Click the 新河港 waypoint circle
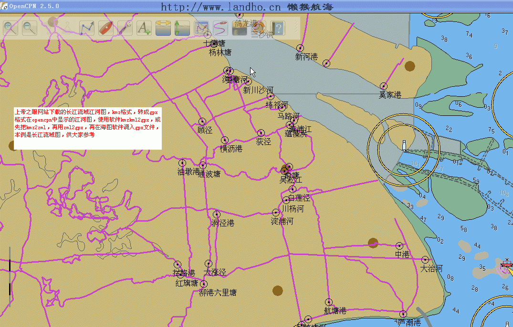The image size is (513, 327). pos(300,48)
